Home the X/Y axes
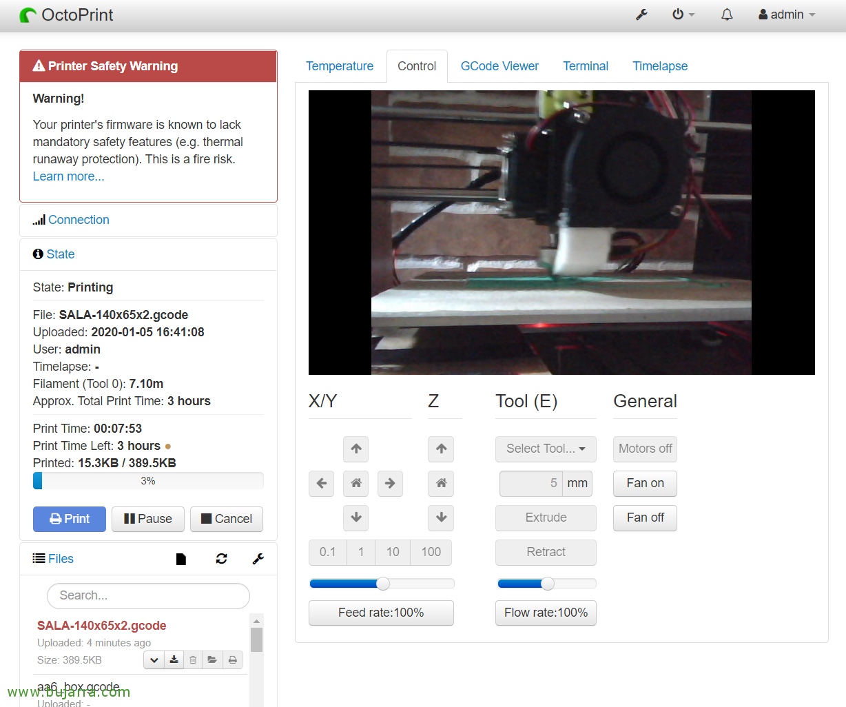The image size is (846, 707). click(x=356, y=483)
